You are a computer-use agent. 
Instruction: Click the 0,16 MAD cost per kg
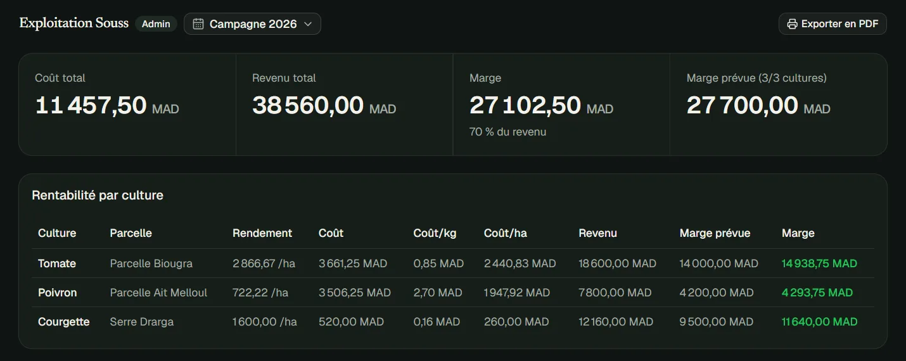pyautogui.click(x=437, y=322)
